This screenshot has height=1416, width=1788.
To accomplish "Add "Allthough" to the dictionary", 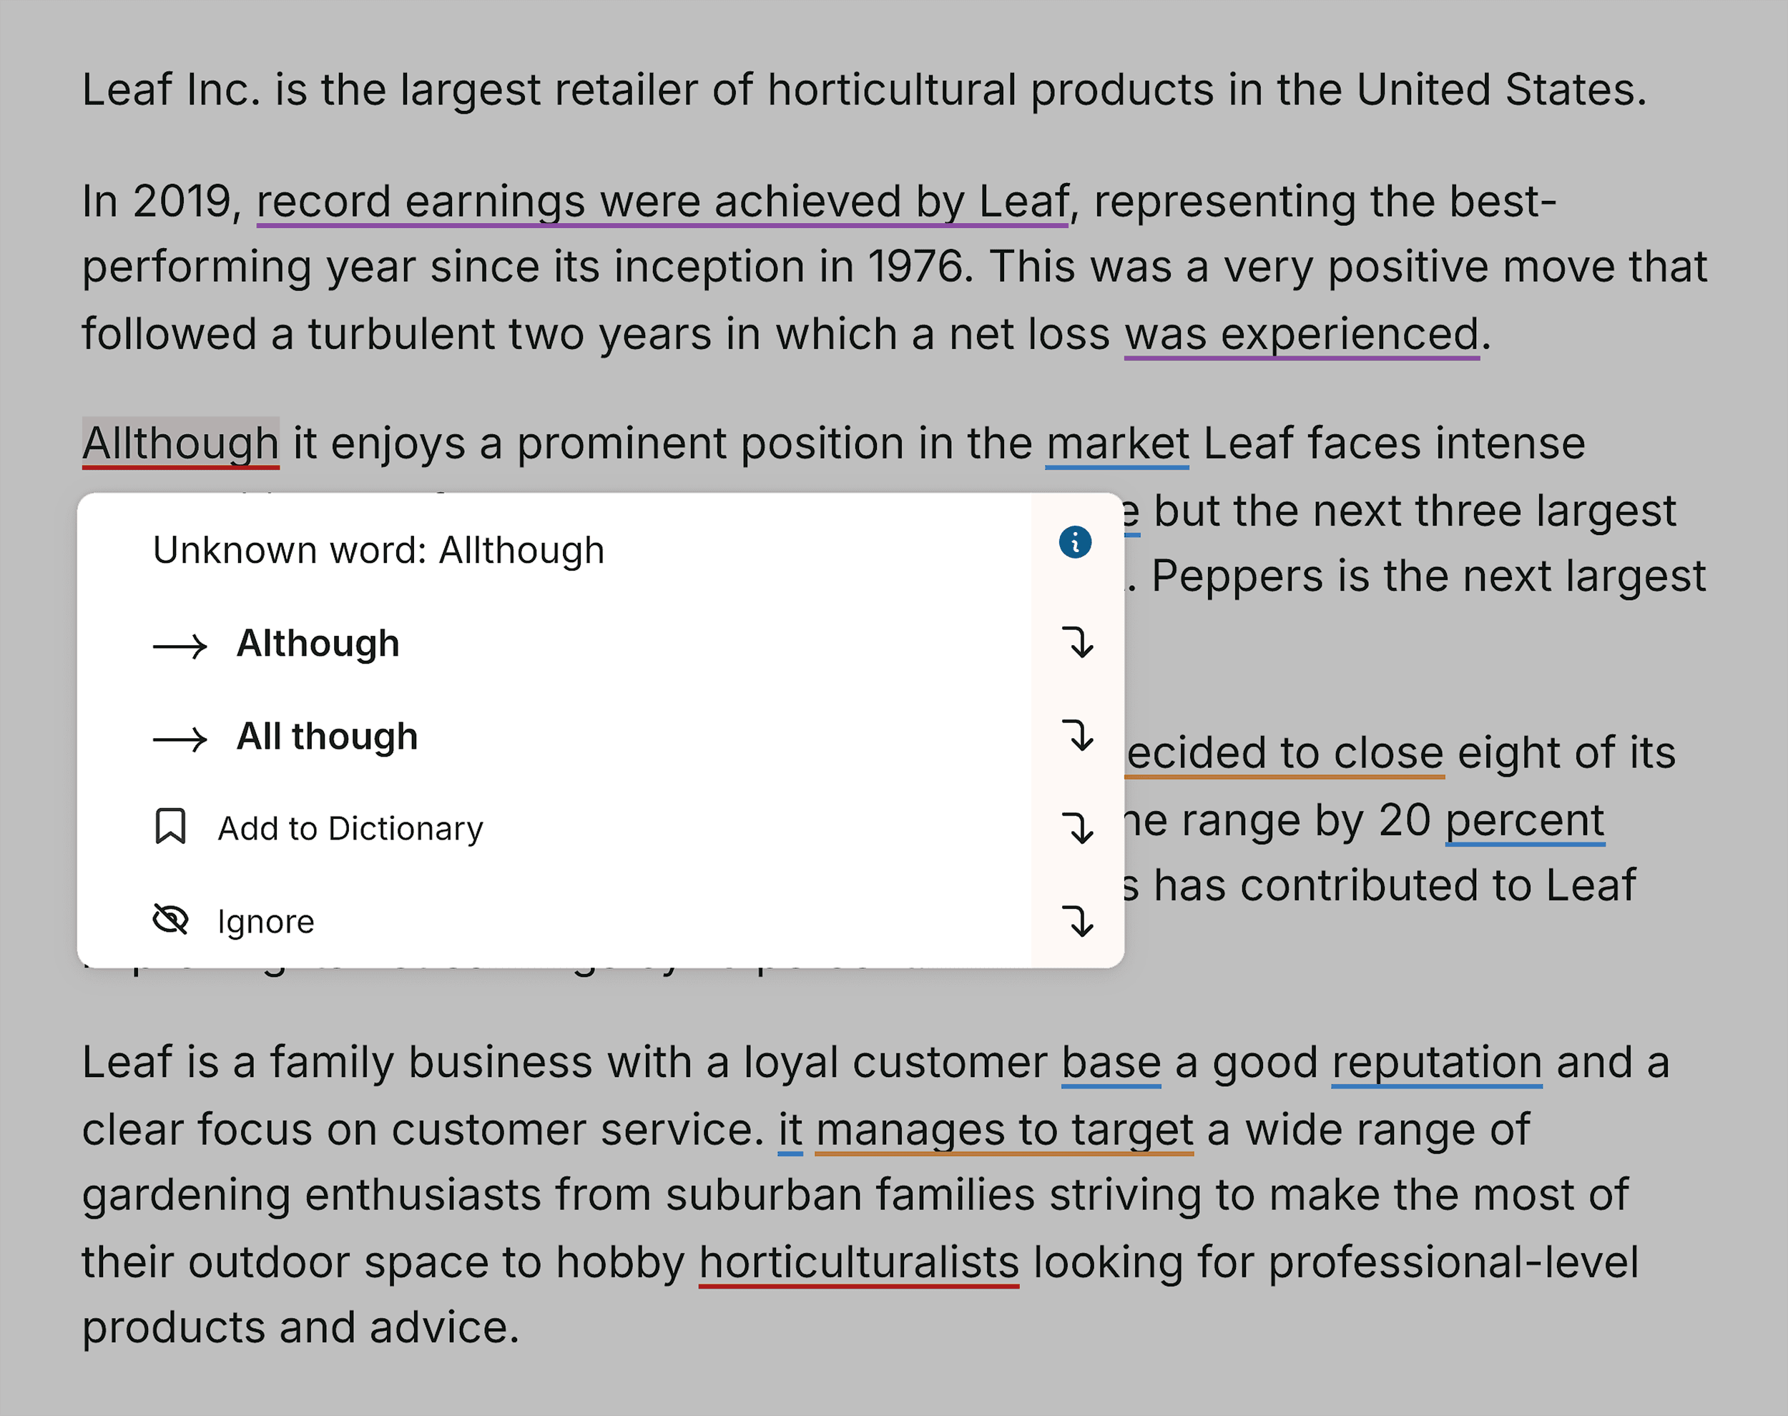I will point(350,828).
